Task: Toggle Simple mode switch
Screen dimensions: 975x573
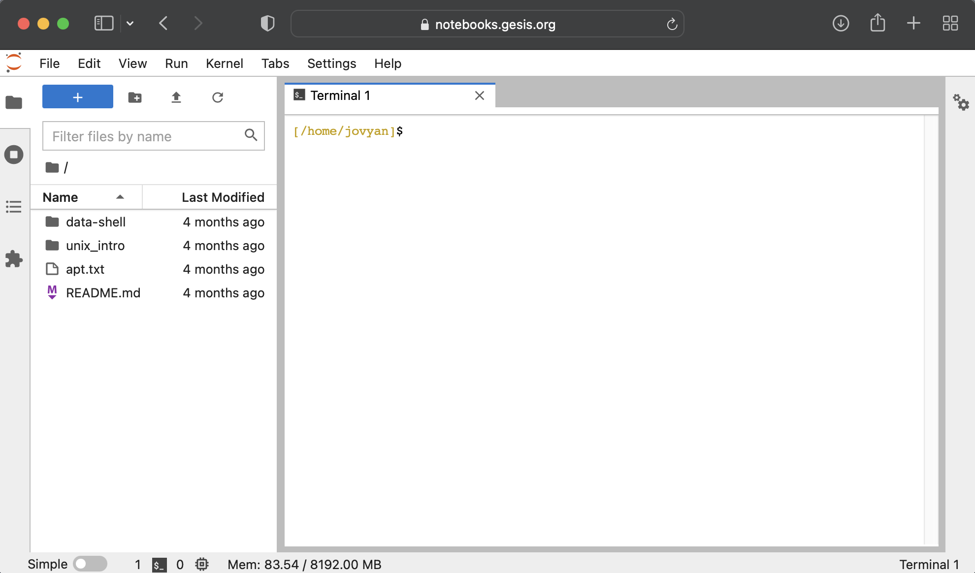Action: 90,564
